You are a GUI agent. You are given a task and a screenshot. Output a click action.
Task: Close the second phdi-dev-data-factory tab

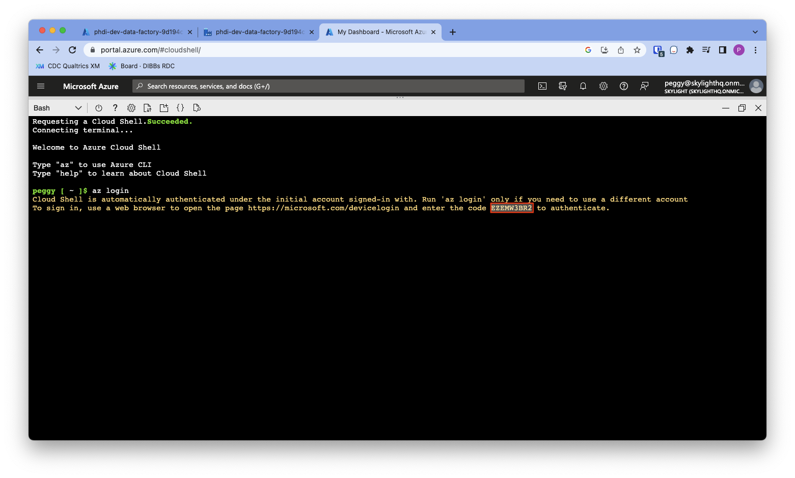(312, 32)
